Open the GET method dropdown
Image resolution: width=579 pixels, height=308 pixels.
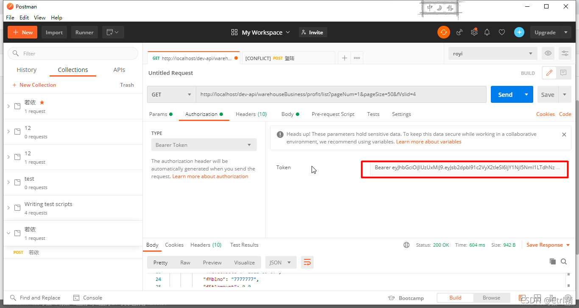(x=171, y=94)
